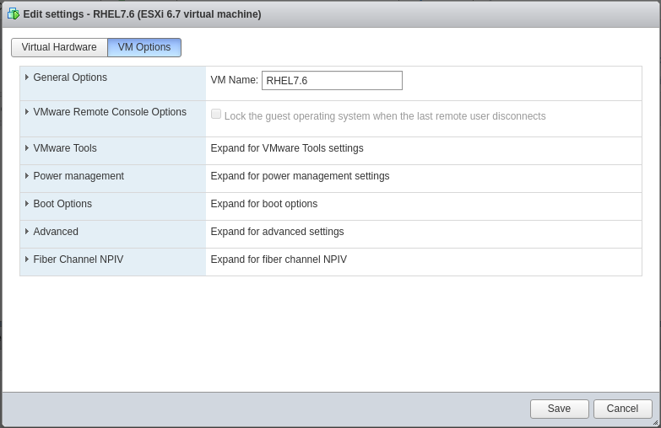Viewport: 661px width, 428px height.
Task: Click the 'Expand for VMware Tools settings' text
Action: click(x=287, y=148)
